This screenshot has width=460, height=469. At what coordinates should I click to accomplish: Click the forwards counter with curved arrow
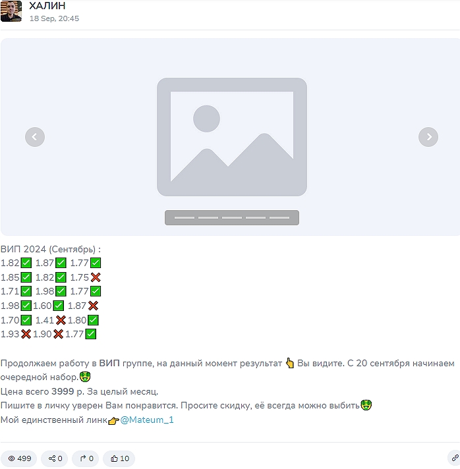click(x=86, y=458)
